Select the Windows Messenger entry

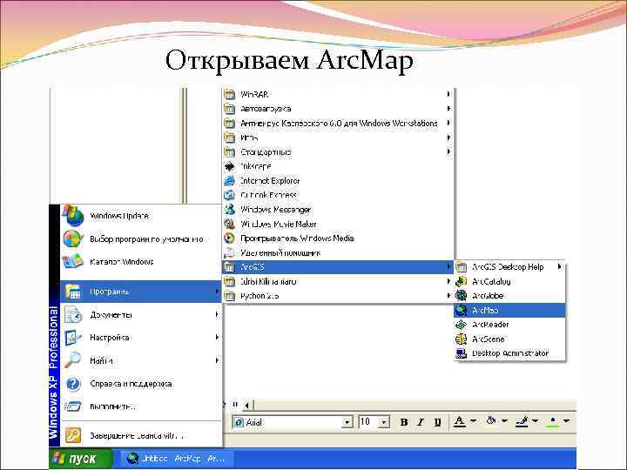(x=338, y=210)
